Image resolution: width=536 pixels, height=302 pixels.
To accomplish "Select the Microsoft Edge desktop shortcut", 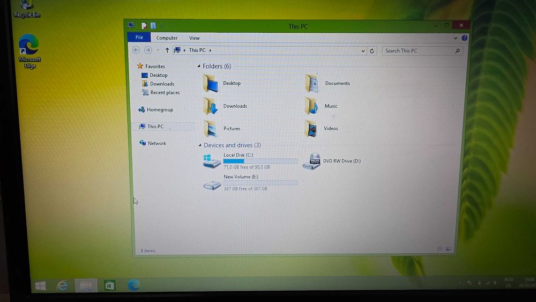I will tap(29, 51).
